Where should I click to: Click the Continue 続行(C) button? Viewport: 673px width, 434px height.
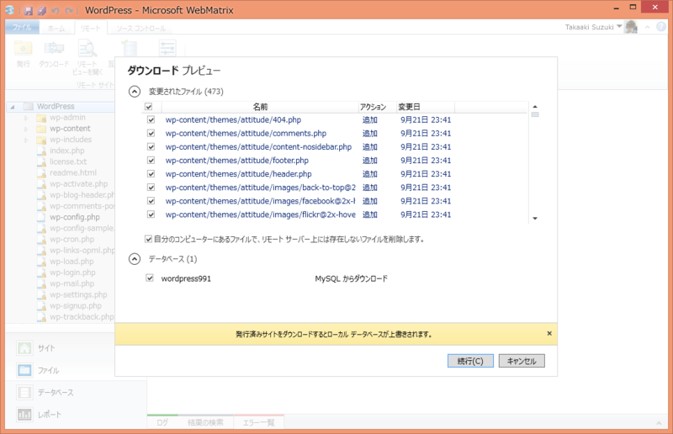pyautogui.click(x=470, y=361)
